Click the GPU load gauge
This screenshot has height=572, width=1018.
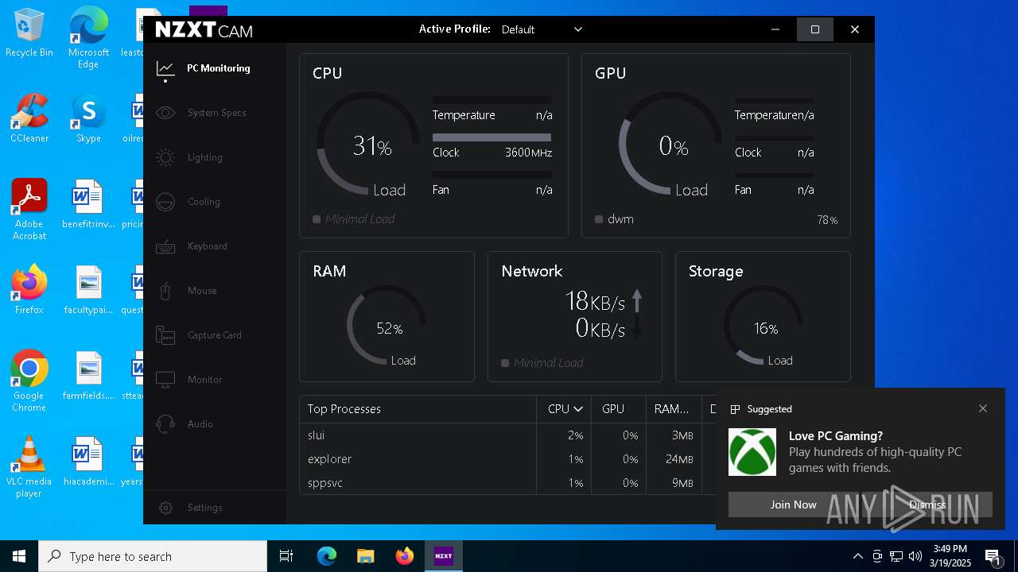[670, 143]
